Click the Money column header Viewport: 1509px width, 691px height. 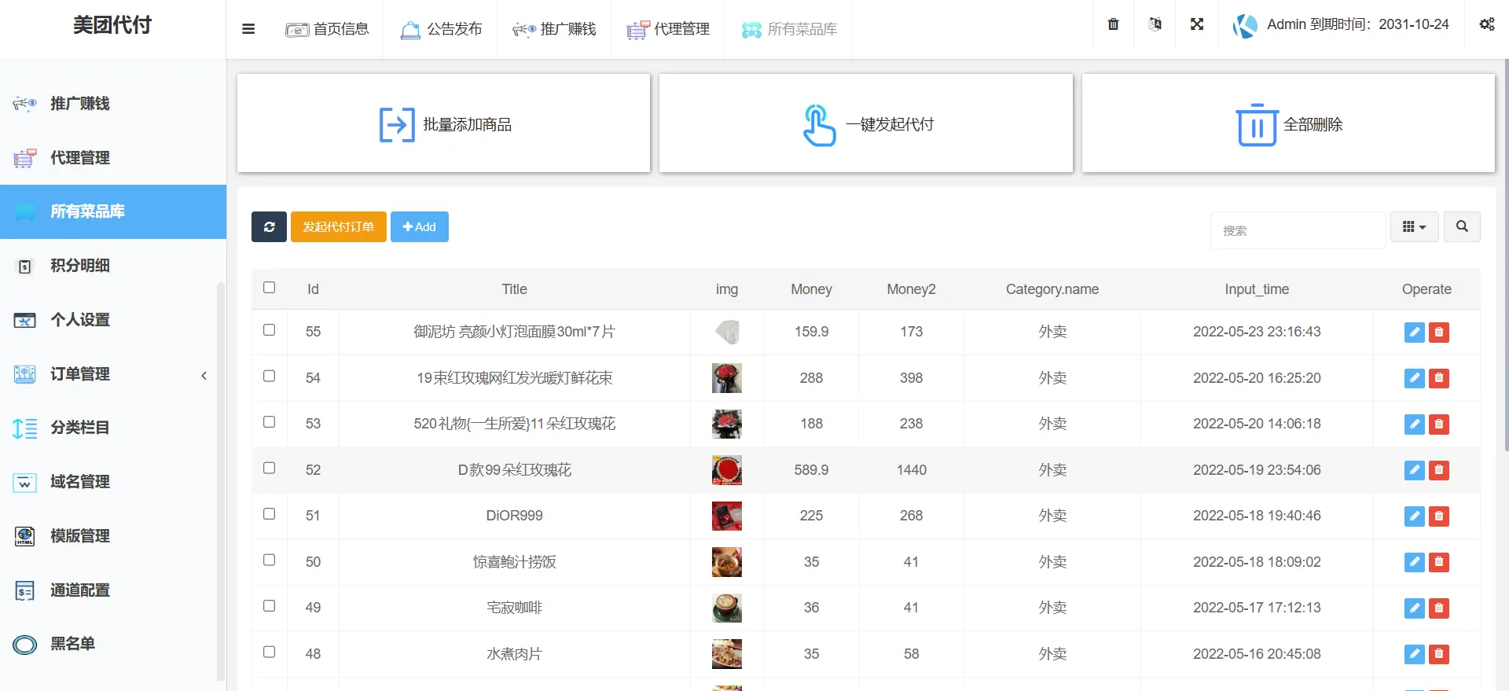[x=811, y=289]
